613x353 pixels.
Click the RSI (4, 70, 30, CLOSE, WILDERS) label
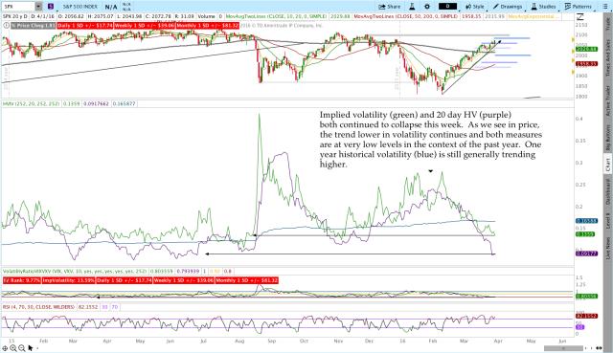[x=38, y=307]
